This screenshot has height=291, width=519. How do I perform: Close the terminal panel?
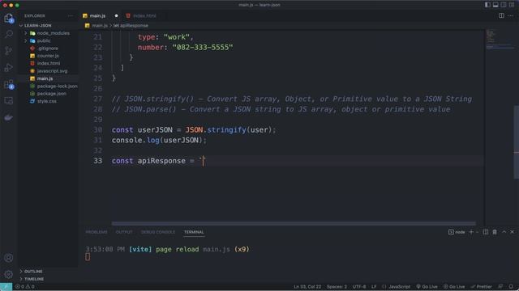[x=512, y=232]
